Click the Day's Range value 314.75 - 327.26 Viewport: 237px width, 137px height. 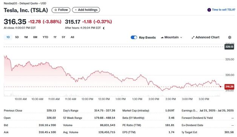[105, 111]
